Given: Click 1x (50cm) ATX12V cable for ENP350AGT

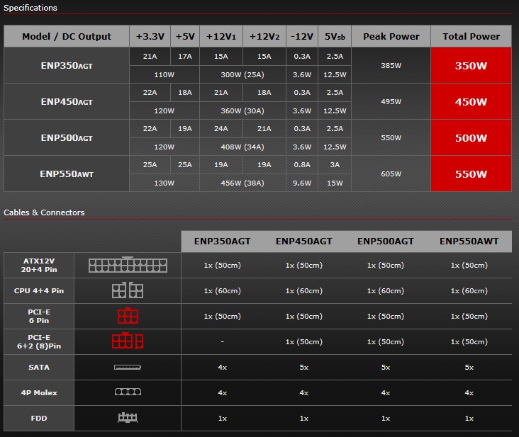Looking at the screenshot, I should pyautogui.click(x=222, y=265).
